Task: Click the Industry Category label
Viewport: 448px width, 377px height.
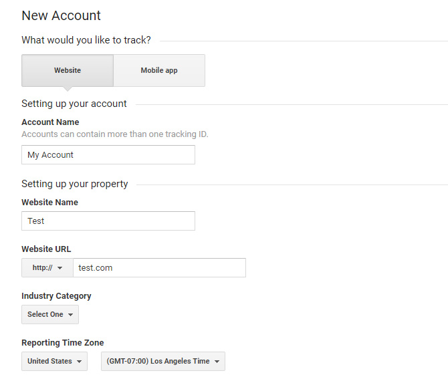Action: tap(56, 296)
